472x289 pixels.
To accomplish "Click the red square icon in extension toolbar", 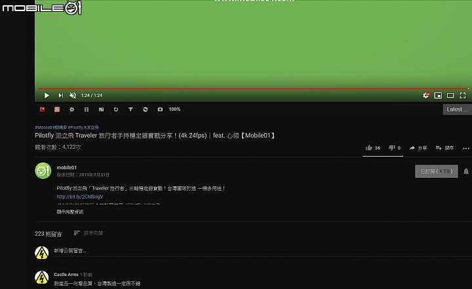I will pos(43,109).
